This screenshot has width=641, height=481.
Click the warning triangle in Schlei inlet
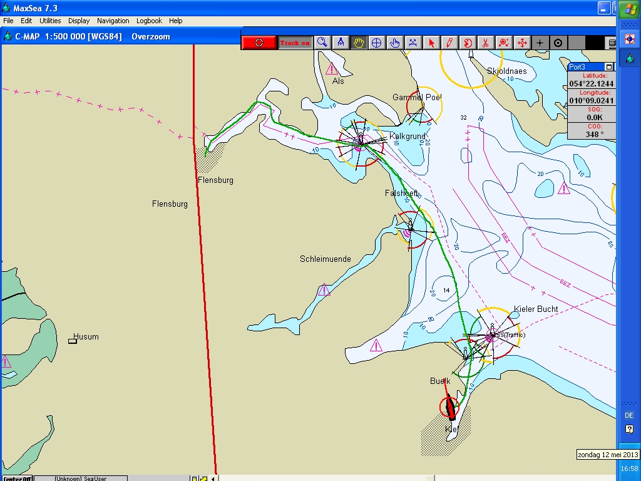click(x=324, y=291)
